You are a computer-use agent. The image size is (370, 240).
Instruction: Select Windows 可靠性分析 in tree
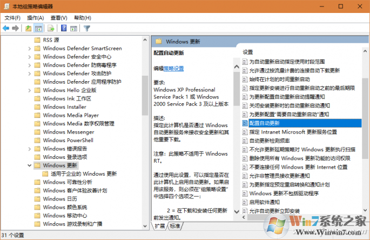pyautogui.click(x=68, y=182)
